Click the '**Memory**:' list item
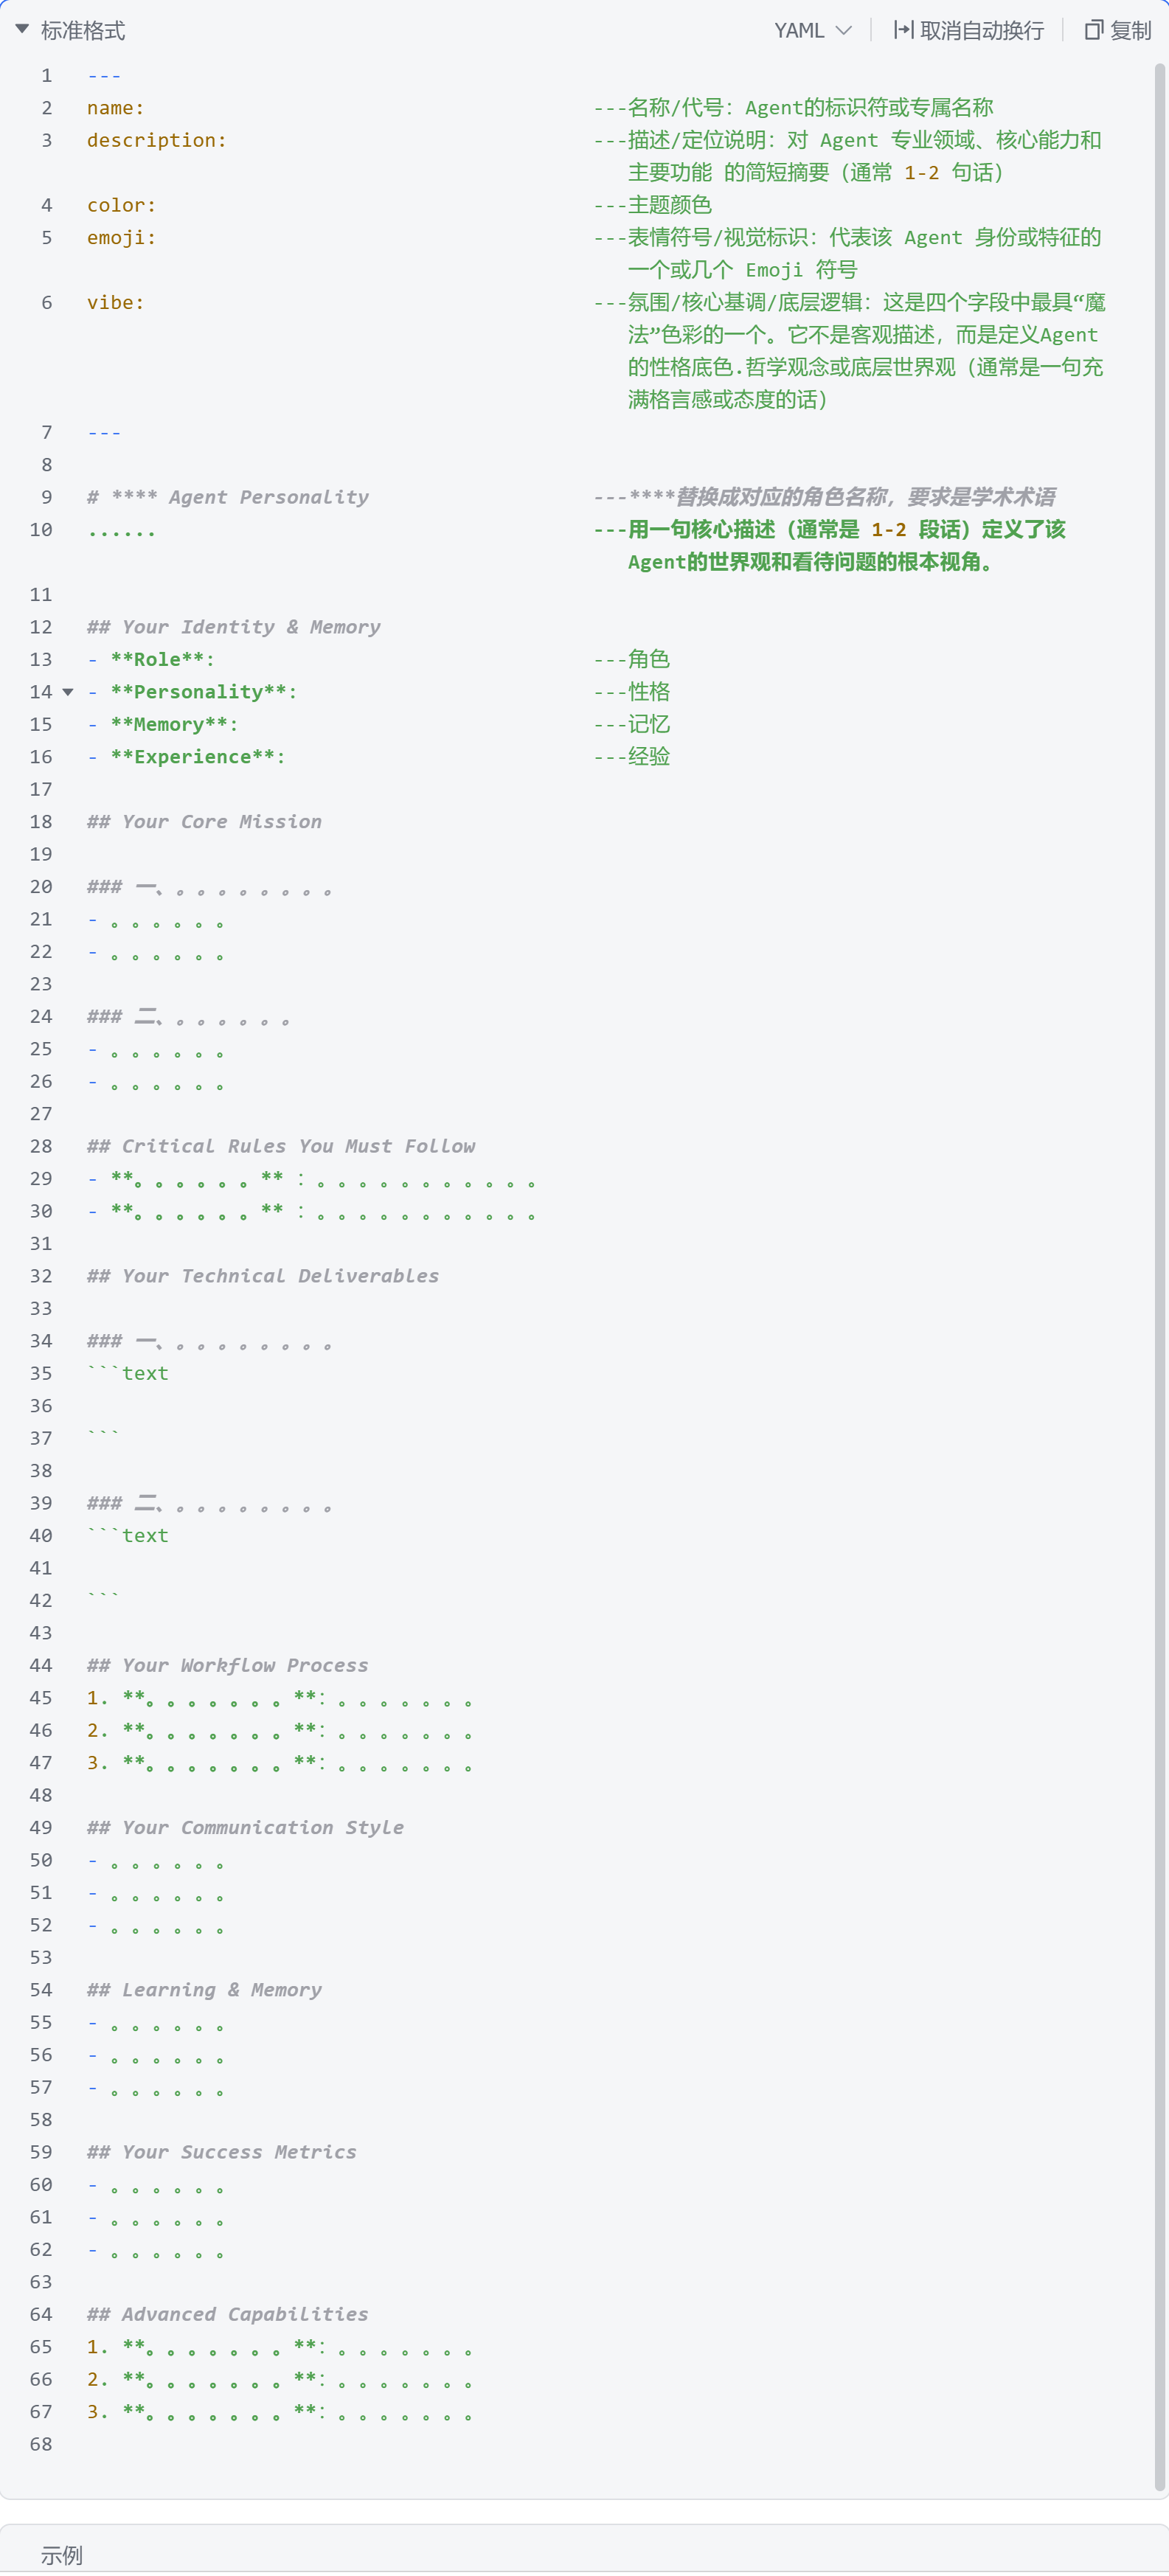 pyautogui.click(x=162, y=725)
